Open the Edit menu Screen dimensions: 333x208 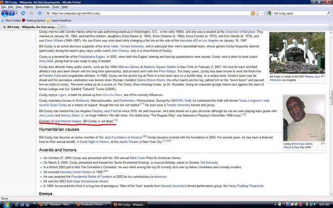[10, 7]
